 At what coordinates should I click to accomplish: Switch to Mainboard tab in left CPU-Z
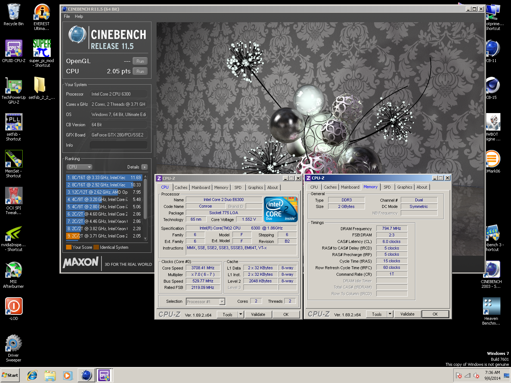click(201, 187)
